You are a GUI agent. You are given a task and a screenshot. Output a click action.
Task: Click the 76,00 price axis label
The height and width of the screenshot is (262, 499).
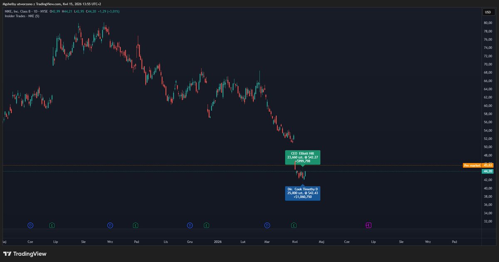pos(488,39)
